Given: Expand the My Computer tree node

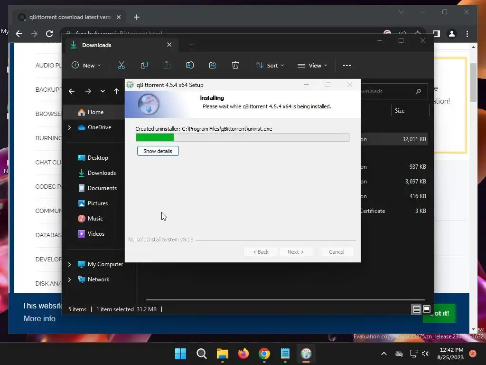Looking at the screenshot, I should pos(69,264).
